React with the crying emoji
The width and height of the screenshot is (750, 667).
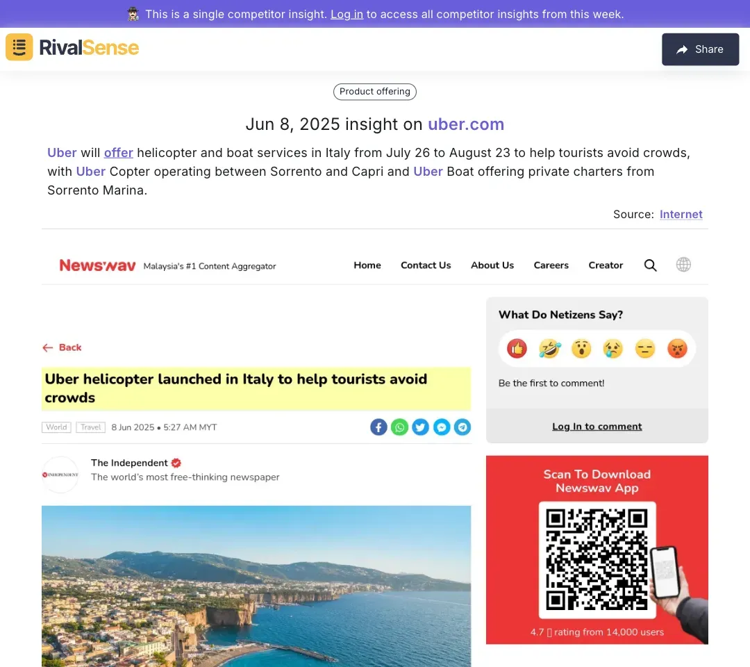click(x=613, y=348)
